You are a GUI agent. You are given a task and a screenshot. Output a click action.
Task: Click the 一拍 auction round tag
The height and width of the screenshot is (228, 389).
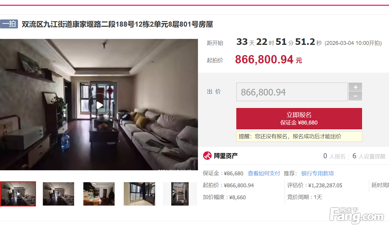point(9,24)
